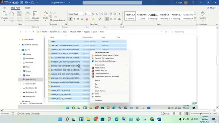Apply shading with the paint bucket icon

click(x=100, y=19)
